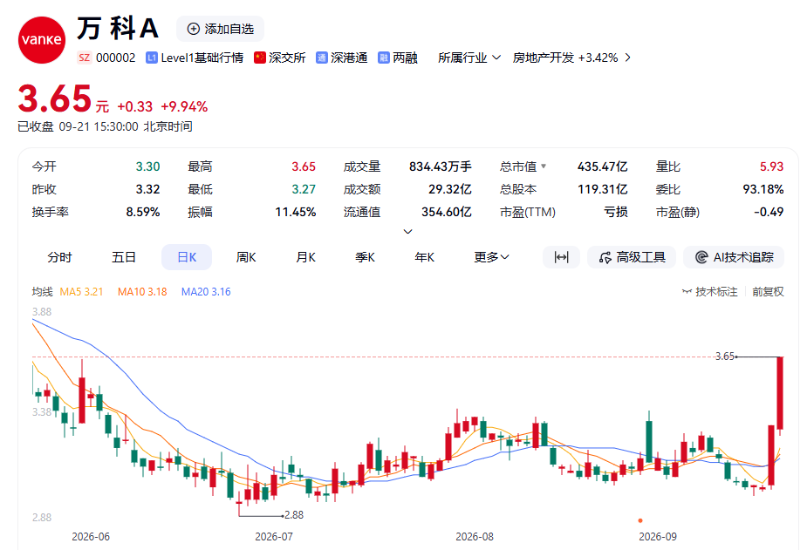This screenshot has height=550, width=807.
Task: Click the 今开 value 3.30
Action: point(147,166)
